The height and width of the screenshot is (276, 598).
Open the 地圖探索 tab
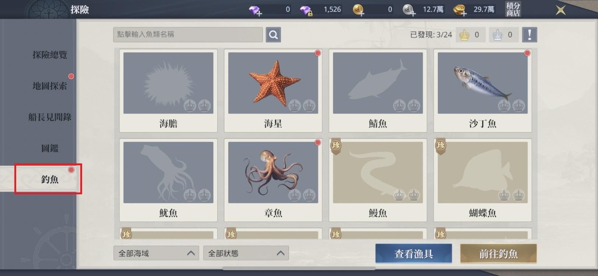50,86
